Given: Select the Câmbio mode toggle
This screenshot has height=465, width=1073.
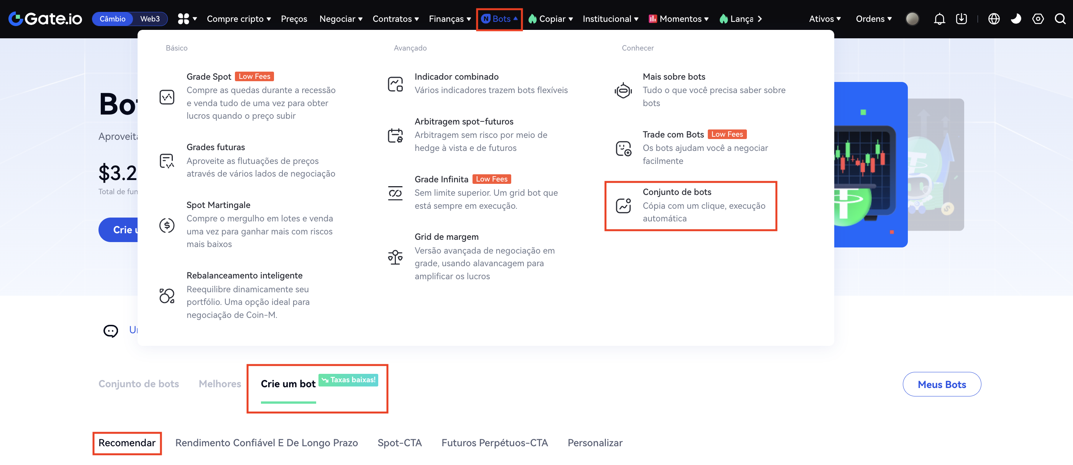Looking at the screenshot, I should pyautogui.click(x=112, y=19).
